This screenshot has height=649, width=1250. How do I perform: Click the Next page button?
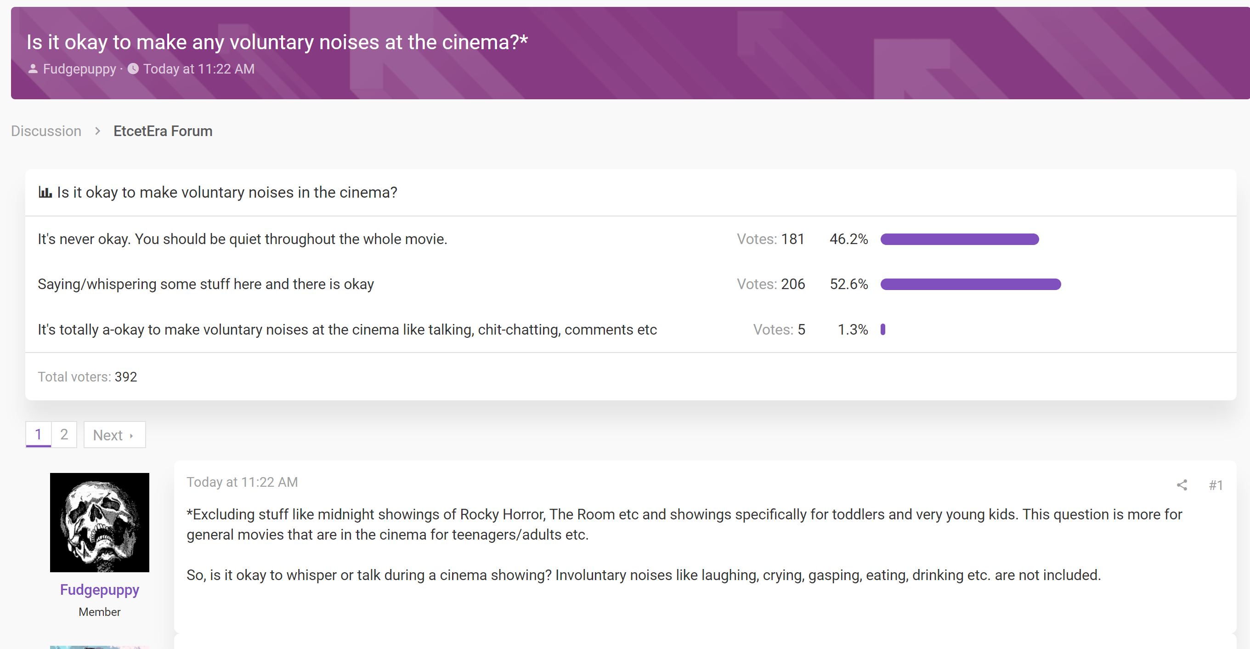click(114, 434)
